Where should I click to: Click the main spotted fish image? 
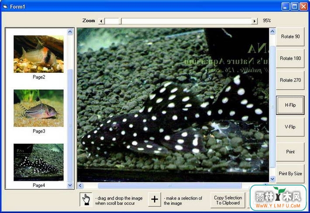click(173, 105)
